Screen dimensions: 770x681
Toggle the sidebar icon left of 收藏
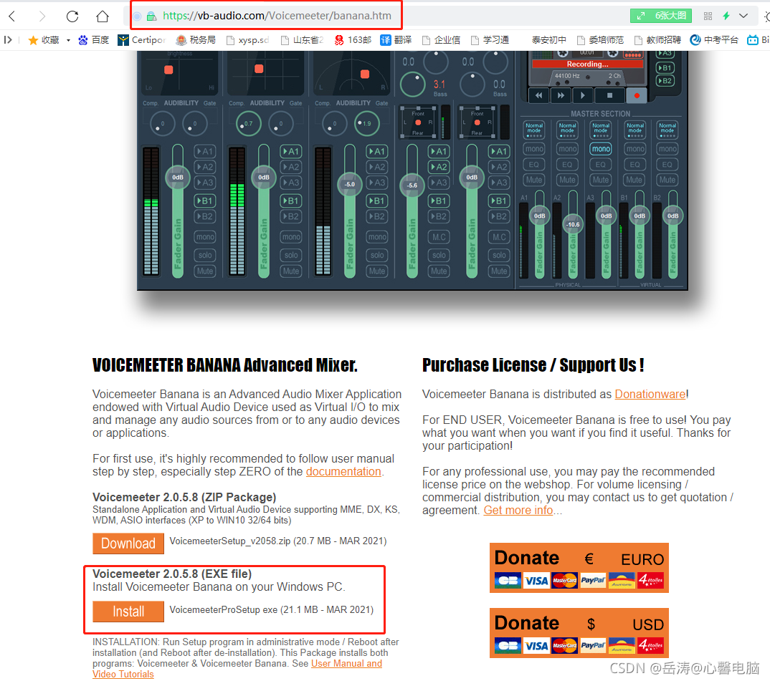[8, 39]
